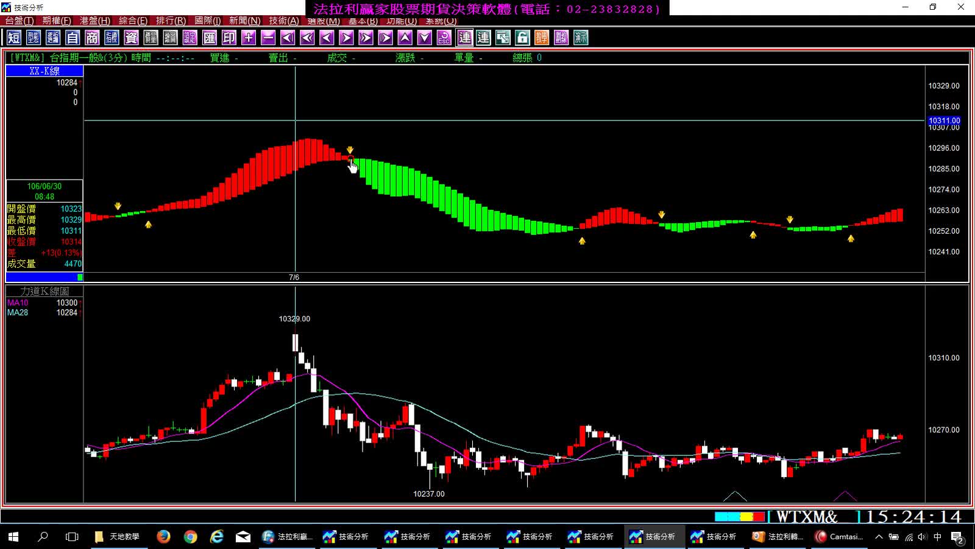Viewport: 975px width, 549px height.
Task: Toggle the highlighted 連 link button
Action: click(x=464, y=38)
